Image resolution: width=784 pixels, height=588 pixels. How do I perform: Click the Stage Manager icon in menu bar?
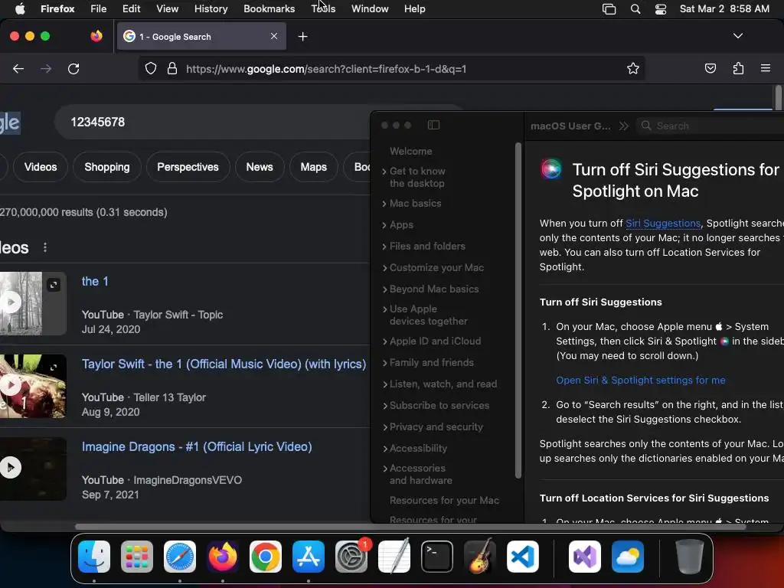pyautogui.click(x=609, y=9)
